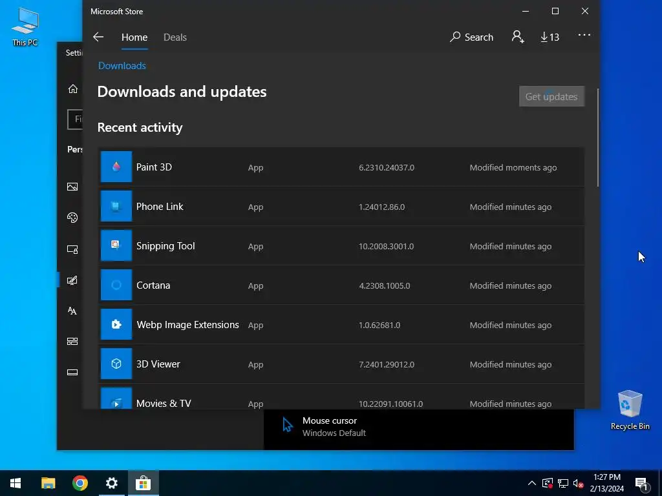Open Fonts icon in Settings sidebar
Viewport: 662px width, 496px height.
72,311
